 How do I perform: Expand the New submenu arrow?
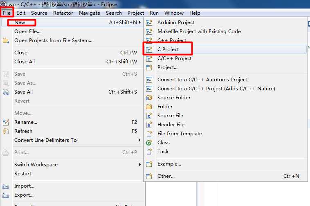click(140, 22)
